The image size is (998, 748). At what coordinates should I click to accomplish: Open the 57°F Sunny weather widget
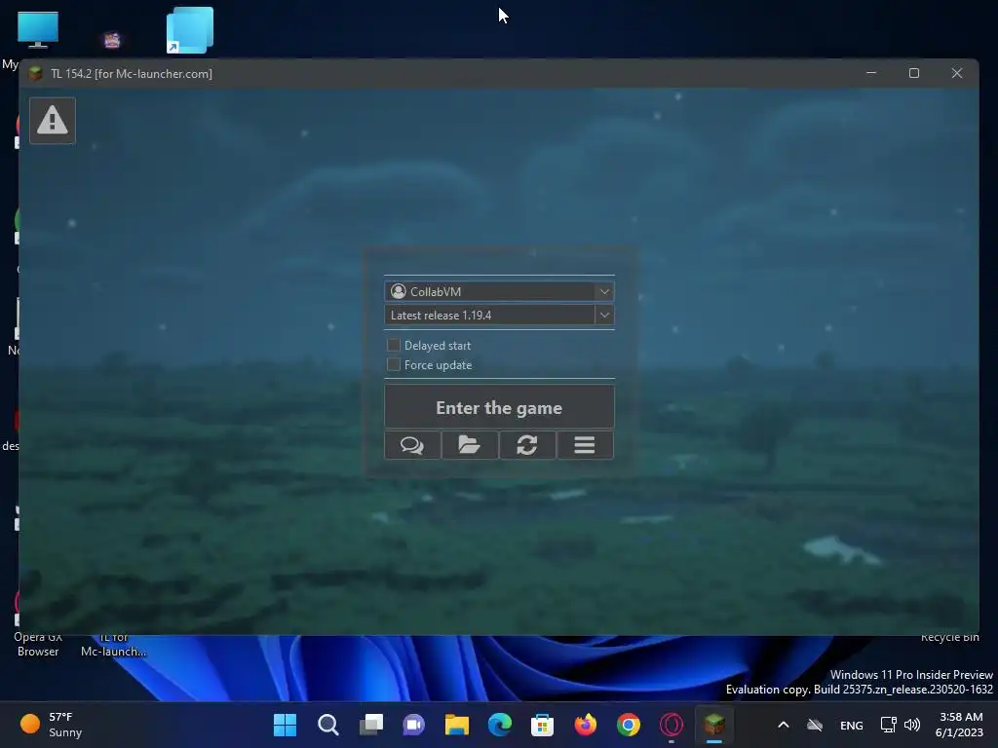(x=51, y=725)
